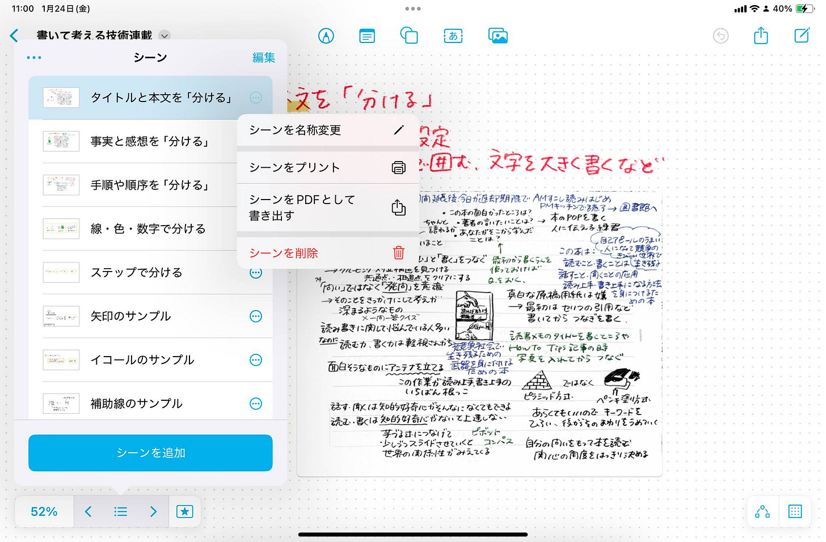Select scene タイトルと本文を「分ける」
826x542 pixels.
click(x=150, y=98)
